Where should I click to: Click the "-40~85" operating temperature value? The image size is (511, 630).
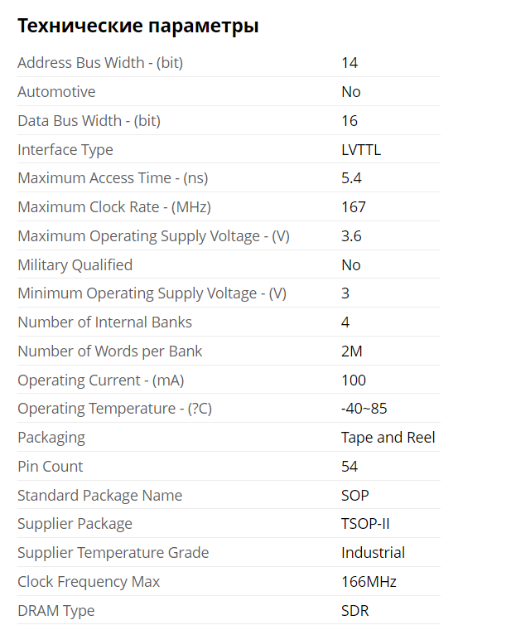tap(364, 409)
